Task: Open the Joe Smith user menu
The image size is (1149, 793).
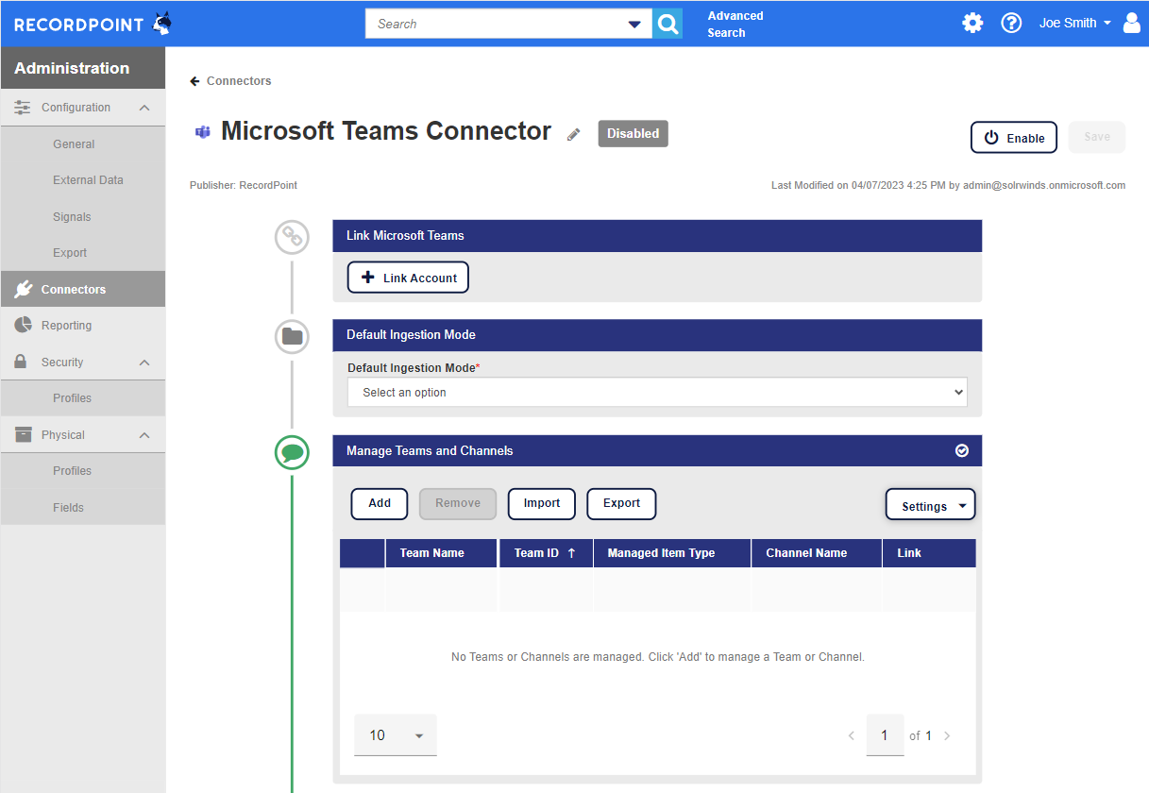Action: click(x=1074, y=24)
